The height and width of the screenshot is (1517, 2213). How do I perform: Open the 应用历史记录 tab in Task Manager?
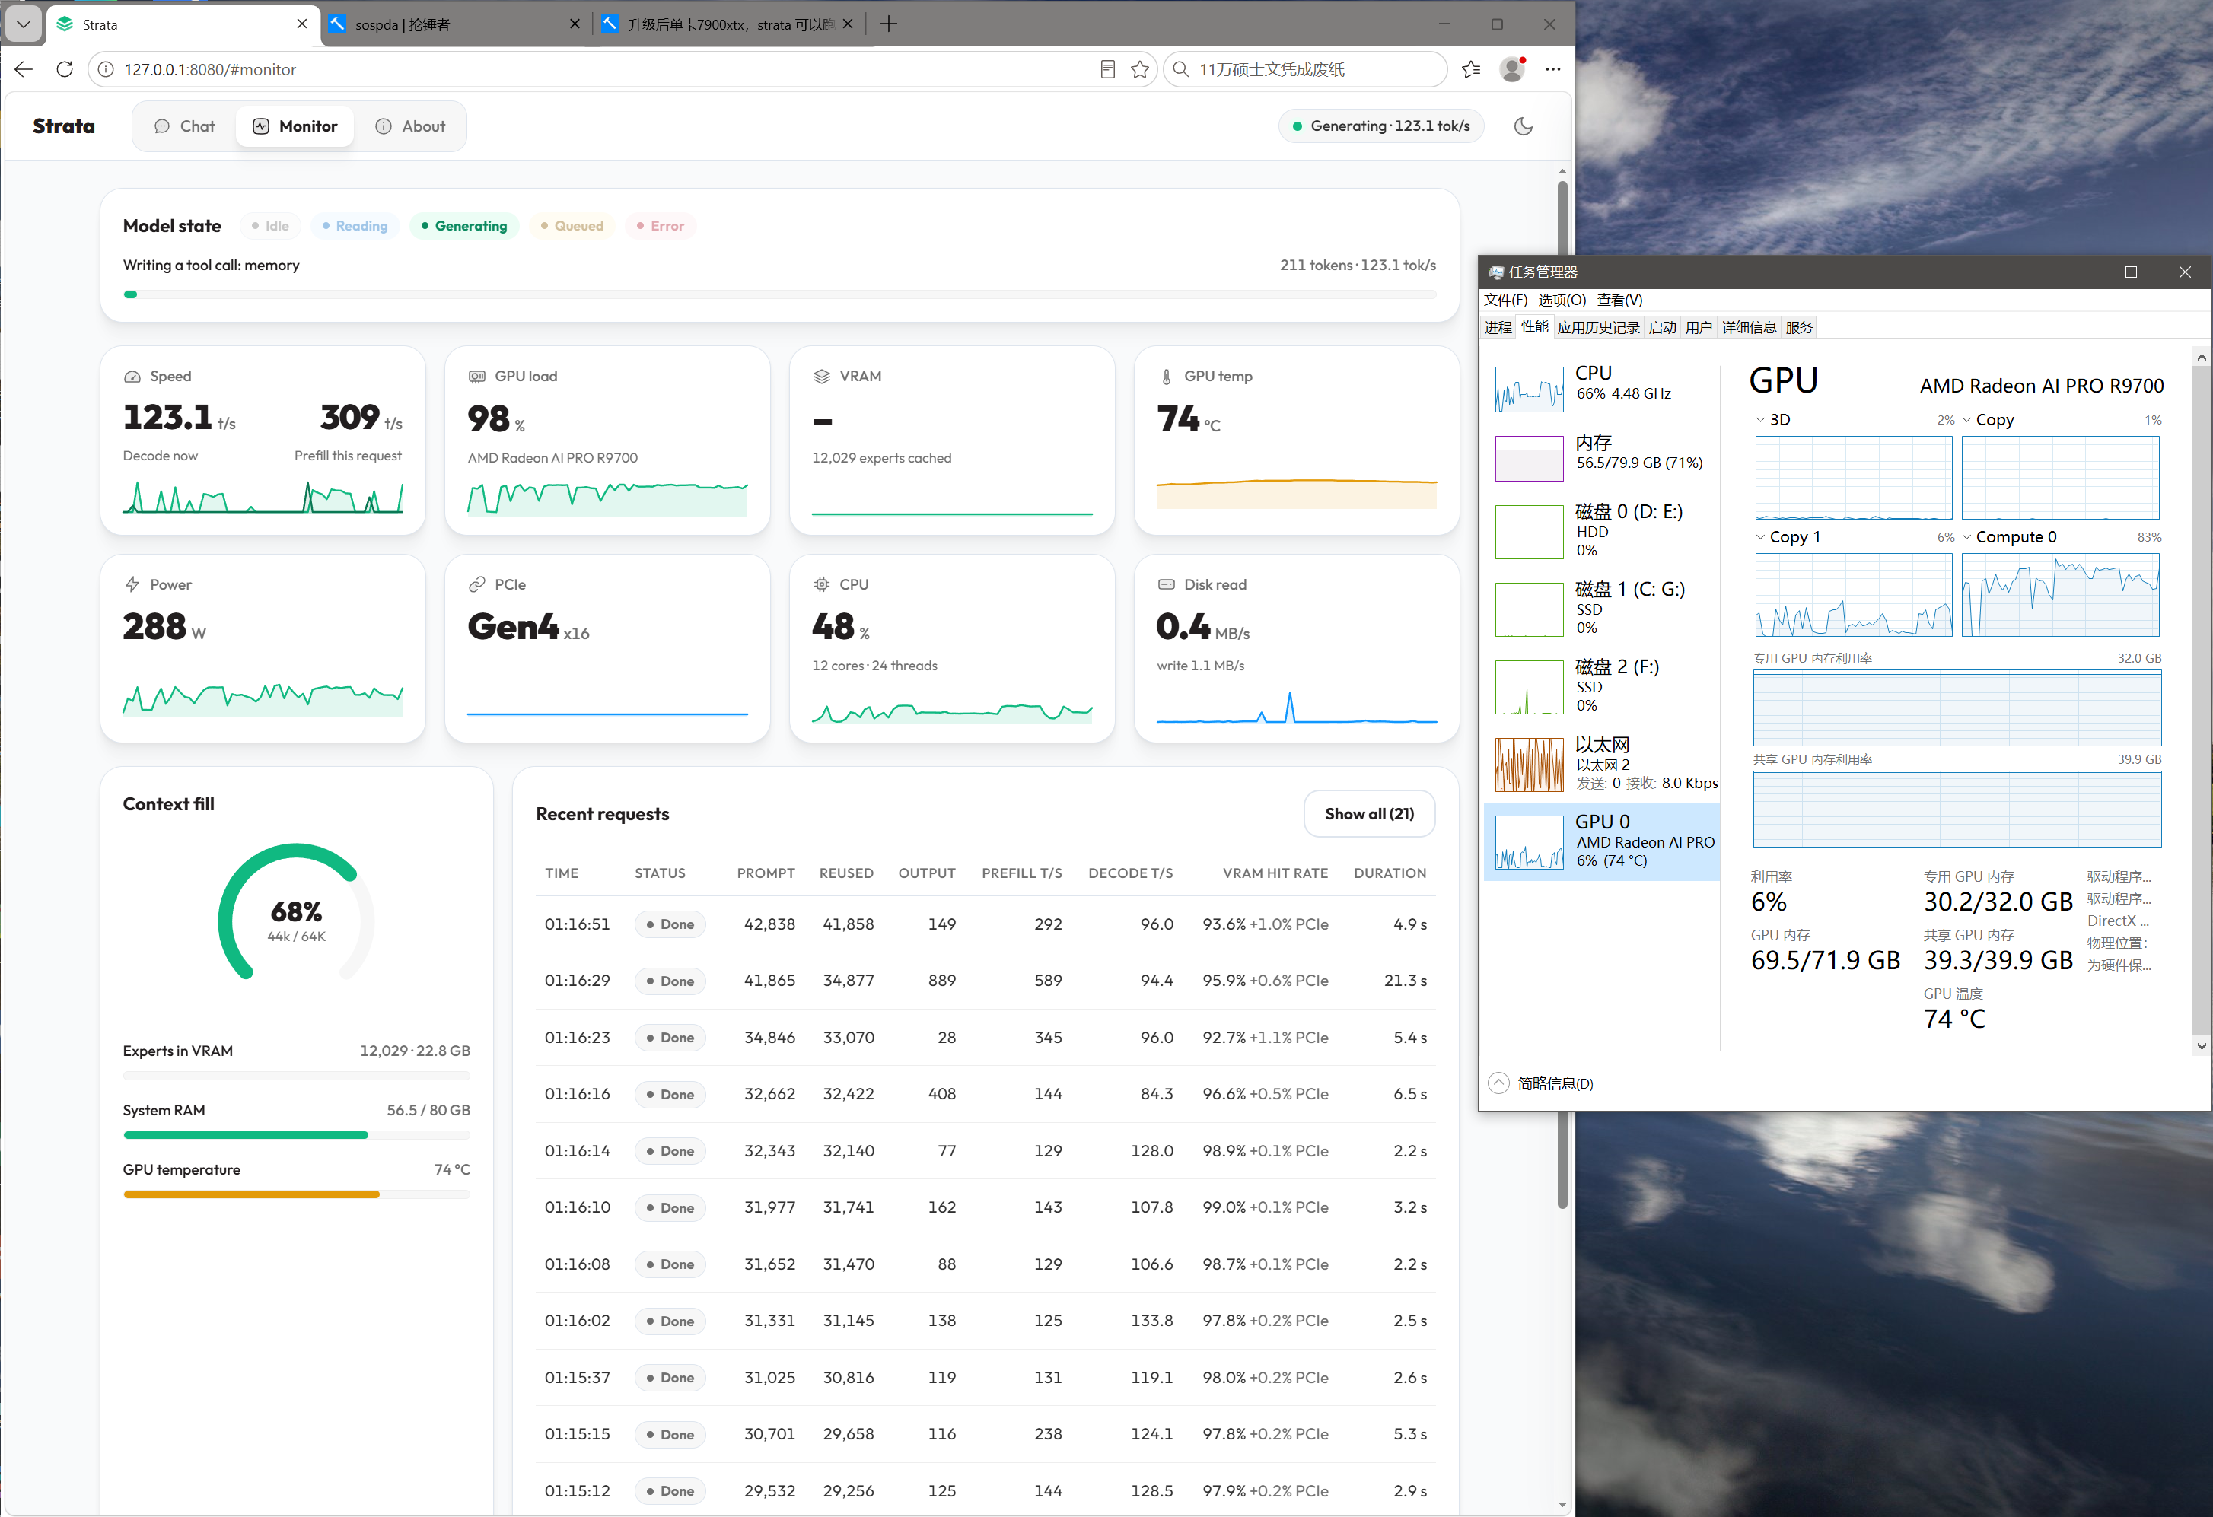(x=1599, y=329)
